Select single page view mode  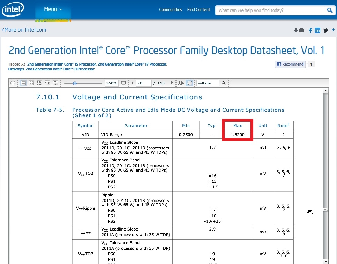(23, 83)
